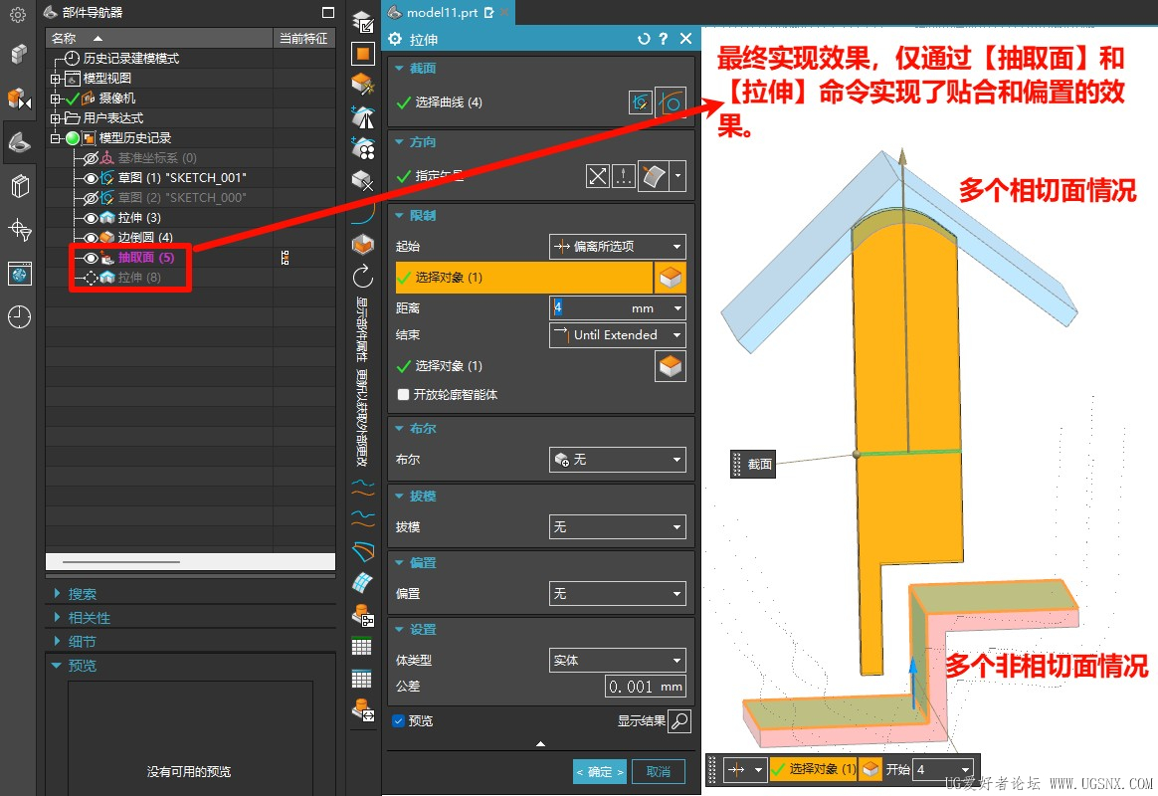Open the 布尔 无 dropdown
1158x796 pixels.
tap(618, 460)
